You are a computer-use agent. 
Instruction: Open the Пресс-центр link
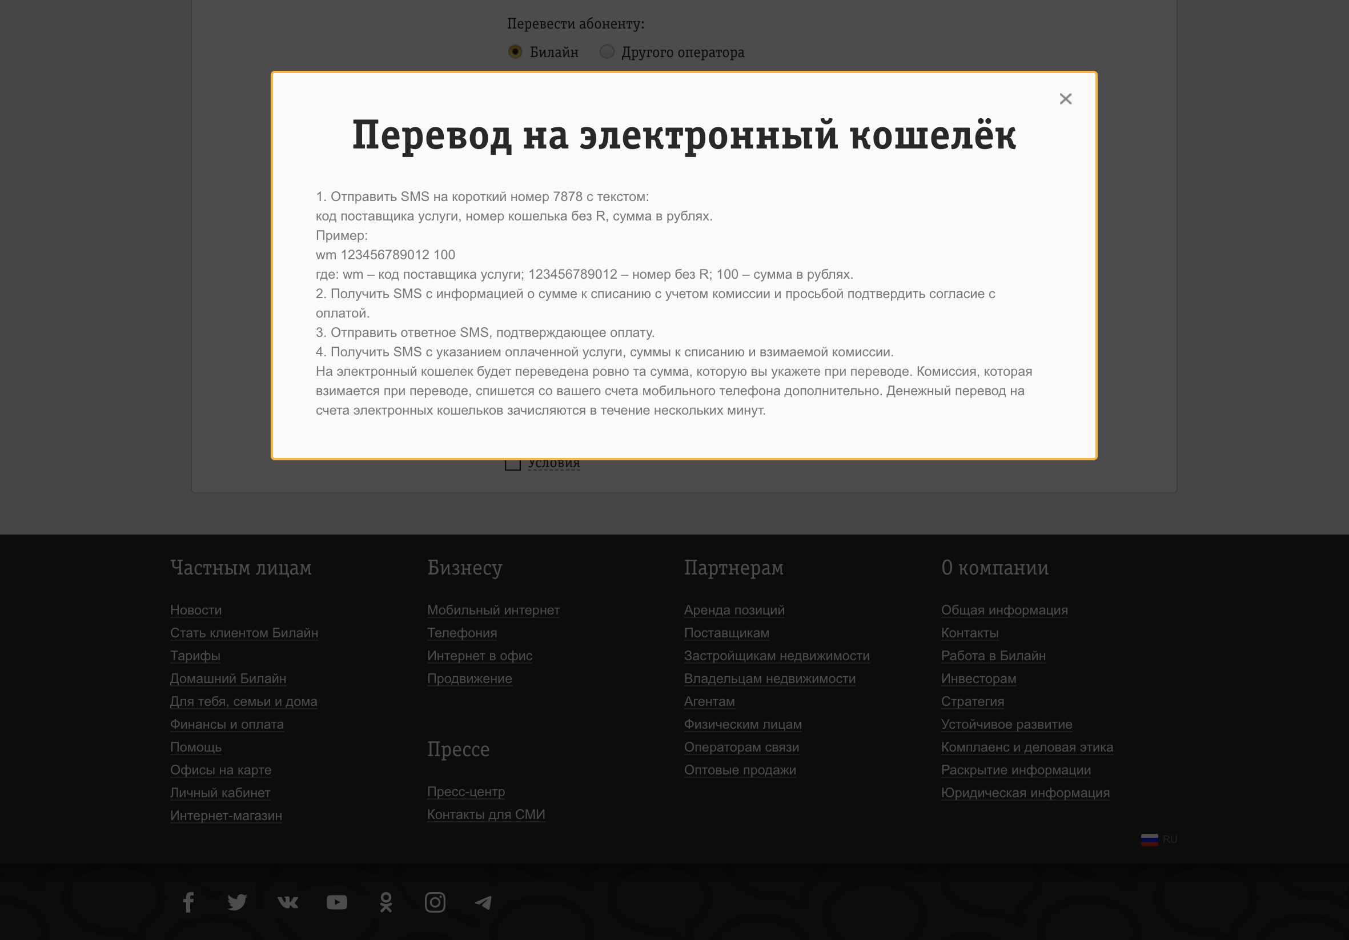click(465, 792)
